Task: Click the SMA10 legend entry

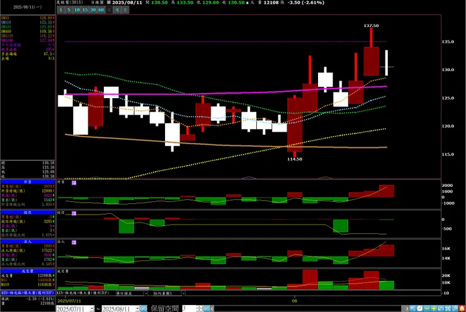Action: click(28, 23)
